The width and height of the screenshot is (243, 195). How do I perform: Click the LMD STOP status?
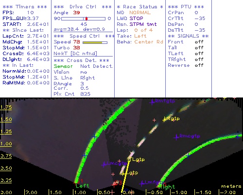[130, 19]
